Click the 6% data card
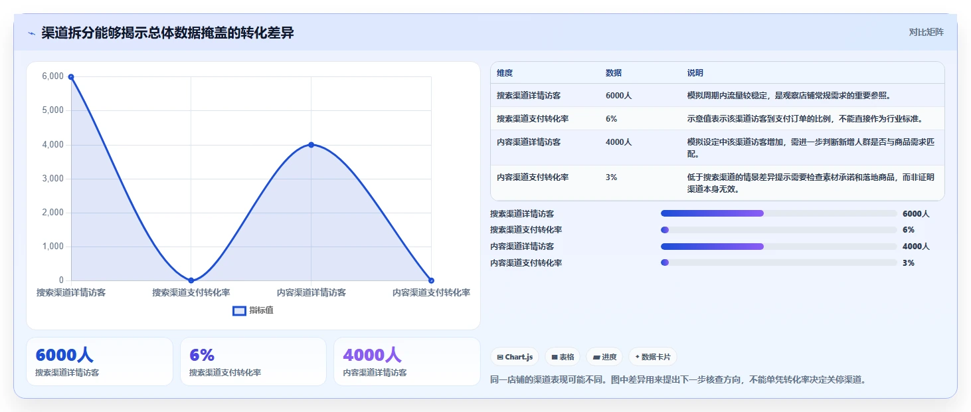 pos(253,361)
